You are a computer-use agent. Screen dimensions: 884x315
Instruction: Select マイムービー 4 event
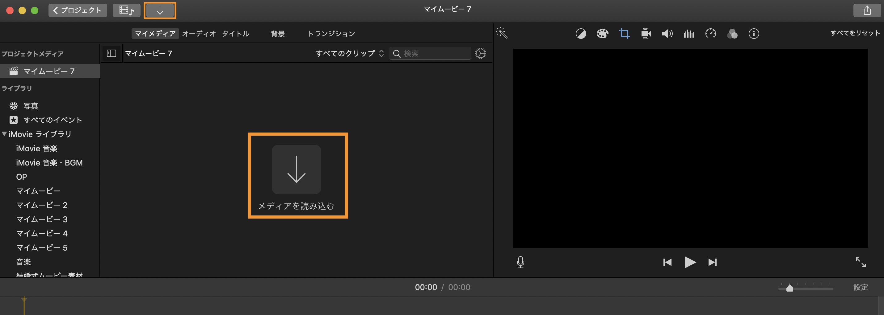(41, 234)
